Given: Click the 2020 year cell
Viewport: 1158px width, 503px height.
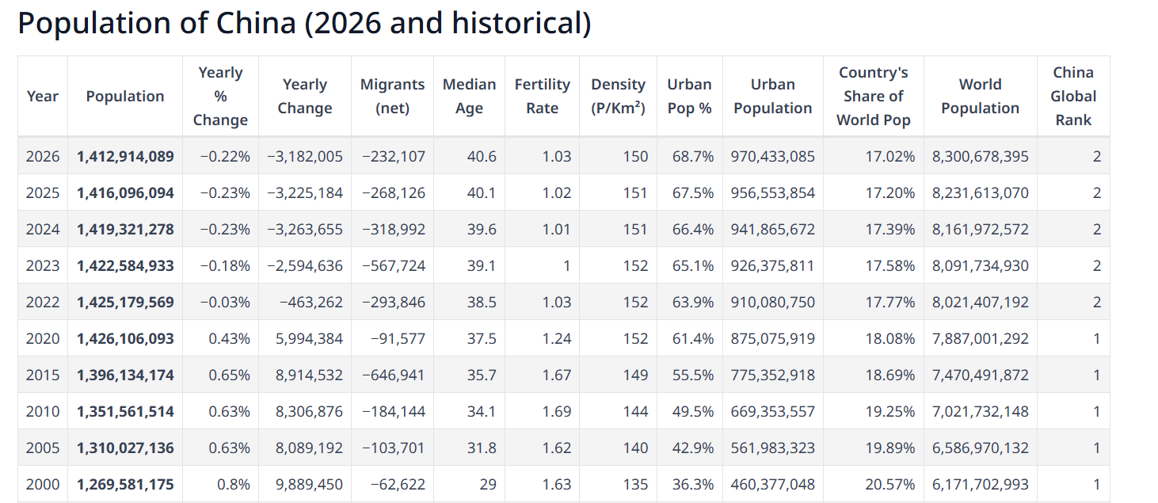Looking at the screenshot, I should coord(43,338).
